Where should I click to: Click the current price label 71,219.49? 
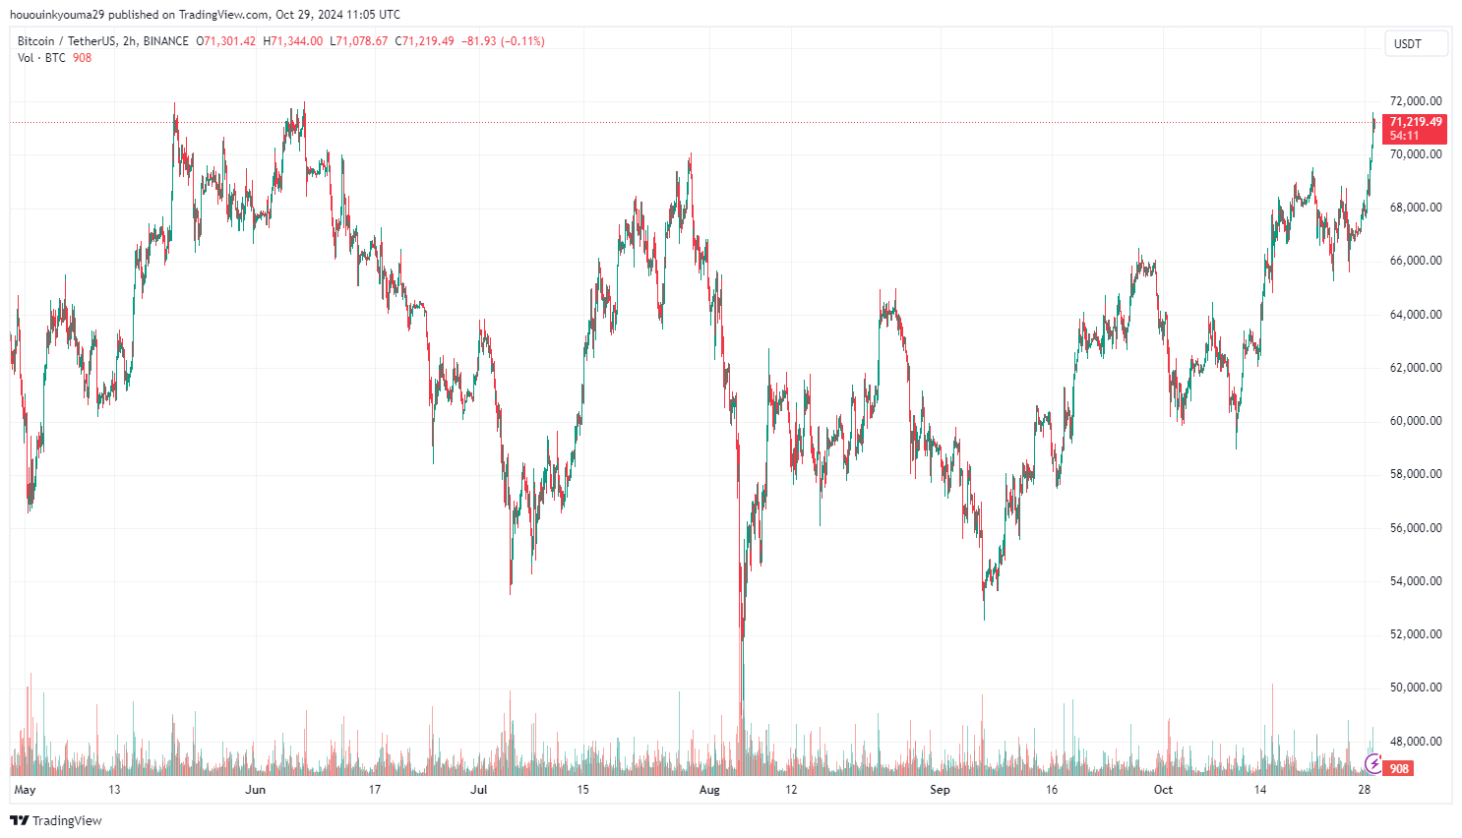coord(1415,122)
